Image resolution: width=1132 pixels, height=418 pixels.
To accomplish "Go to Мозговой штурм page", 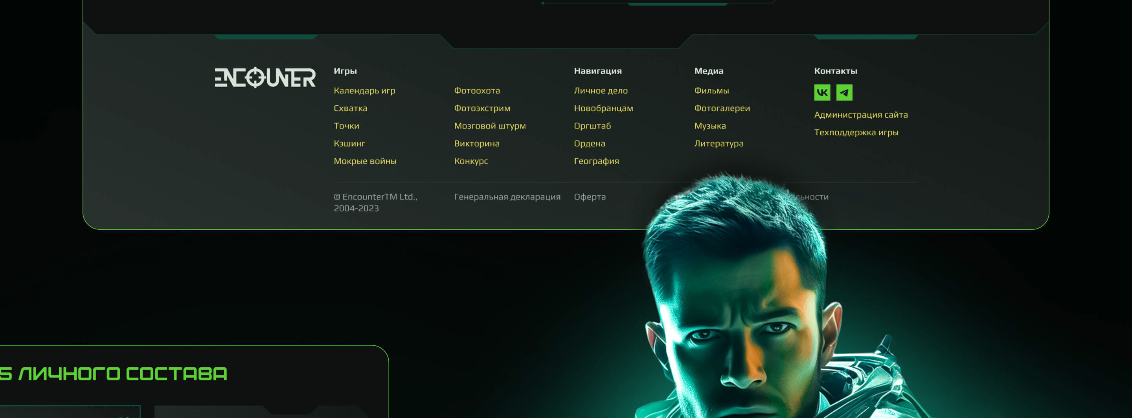I will (x=489, y=126).
